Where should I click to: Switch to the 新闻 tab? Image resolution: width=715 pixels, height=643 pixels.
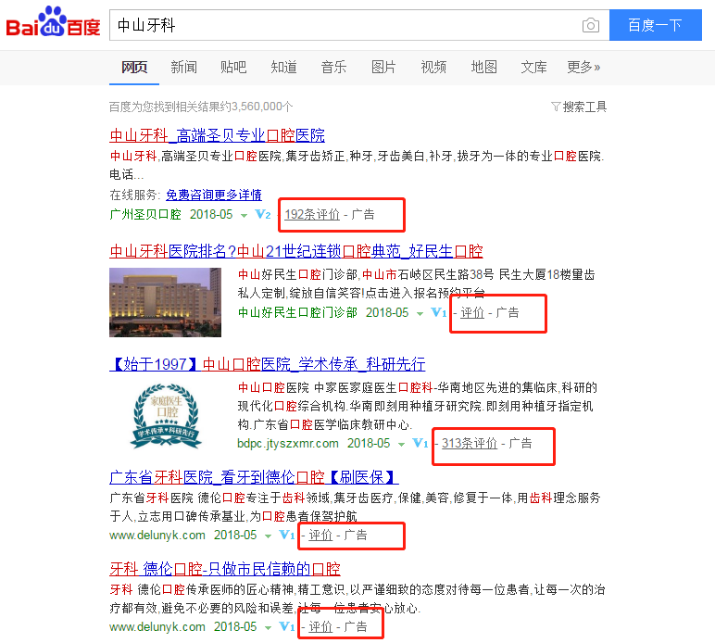point(183,67)
